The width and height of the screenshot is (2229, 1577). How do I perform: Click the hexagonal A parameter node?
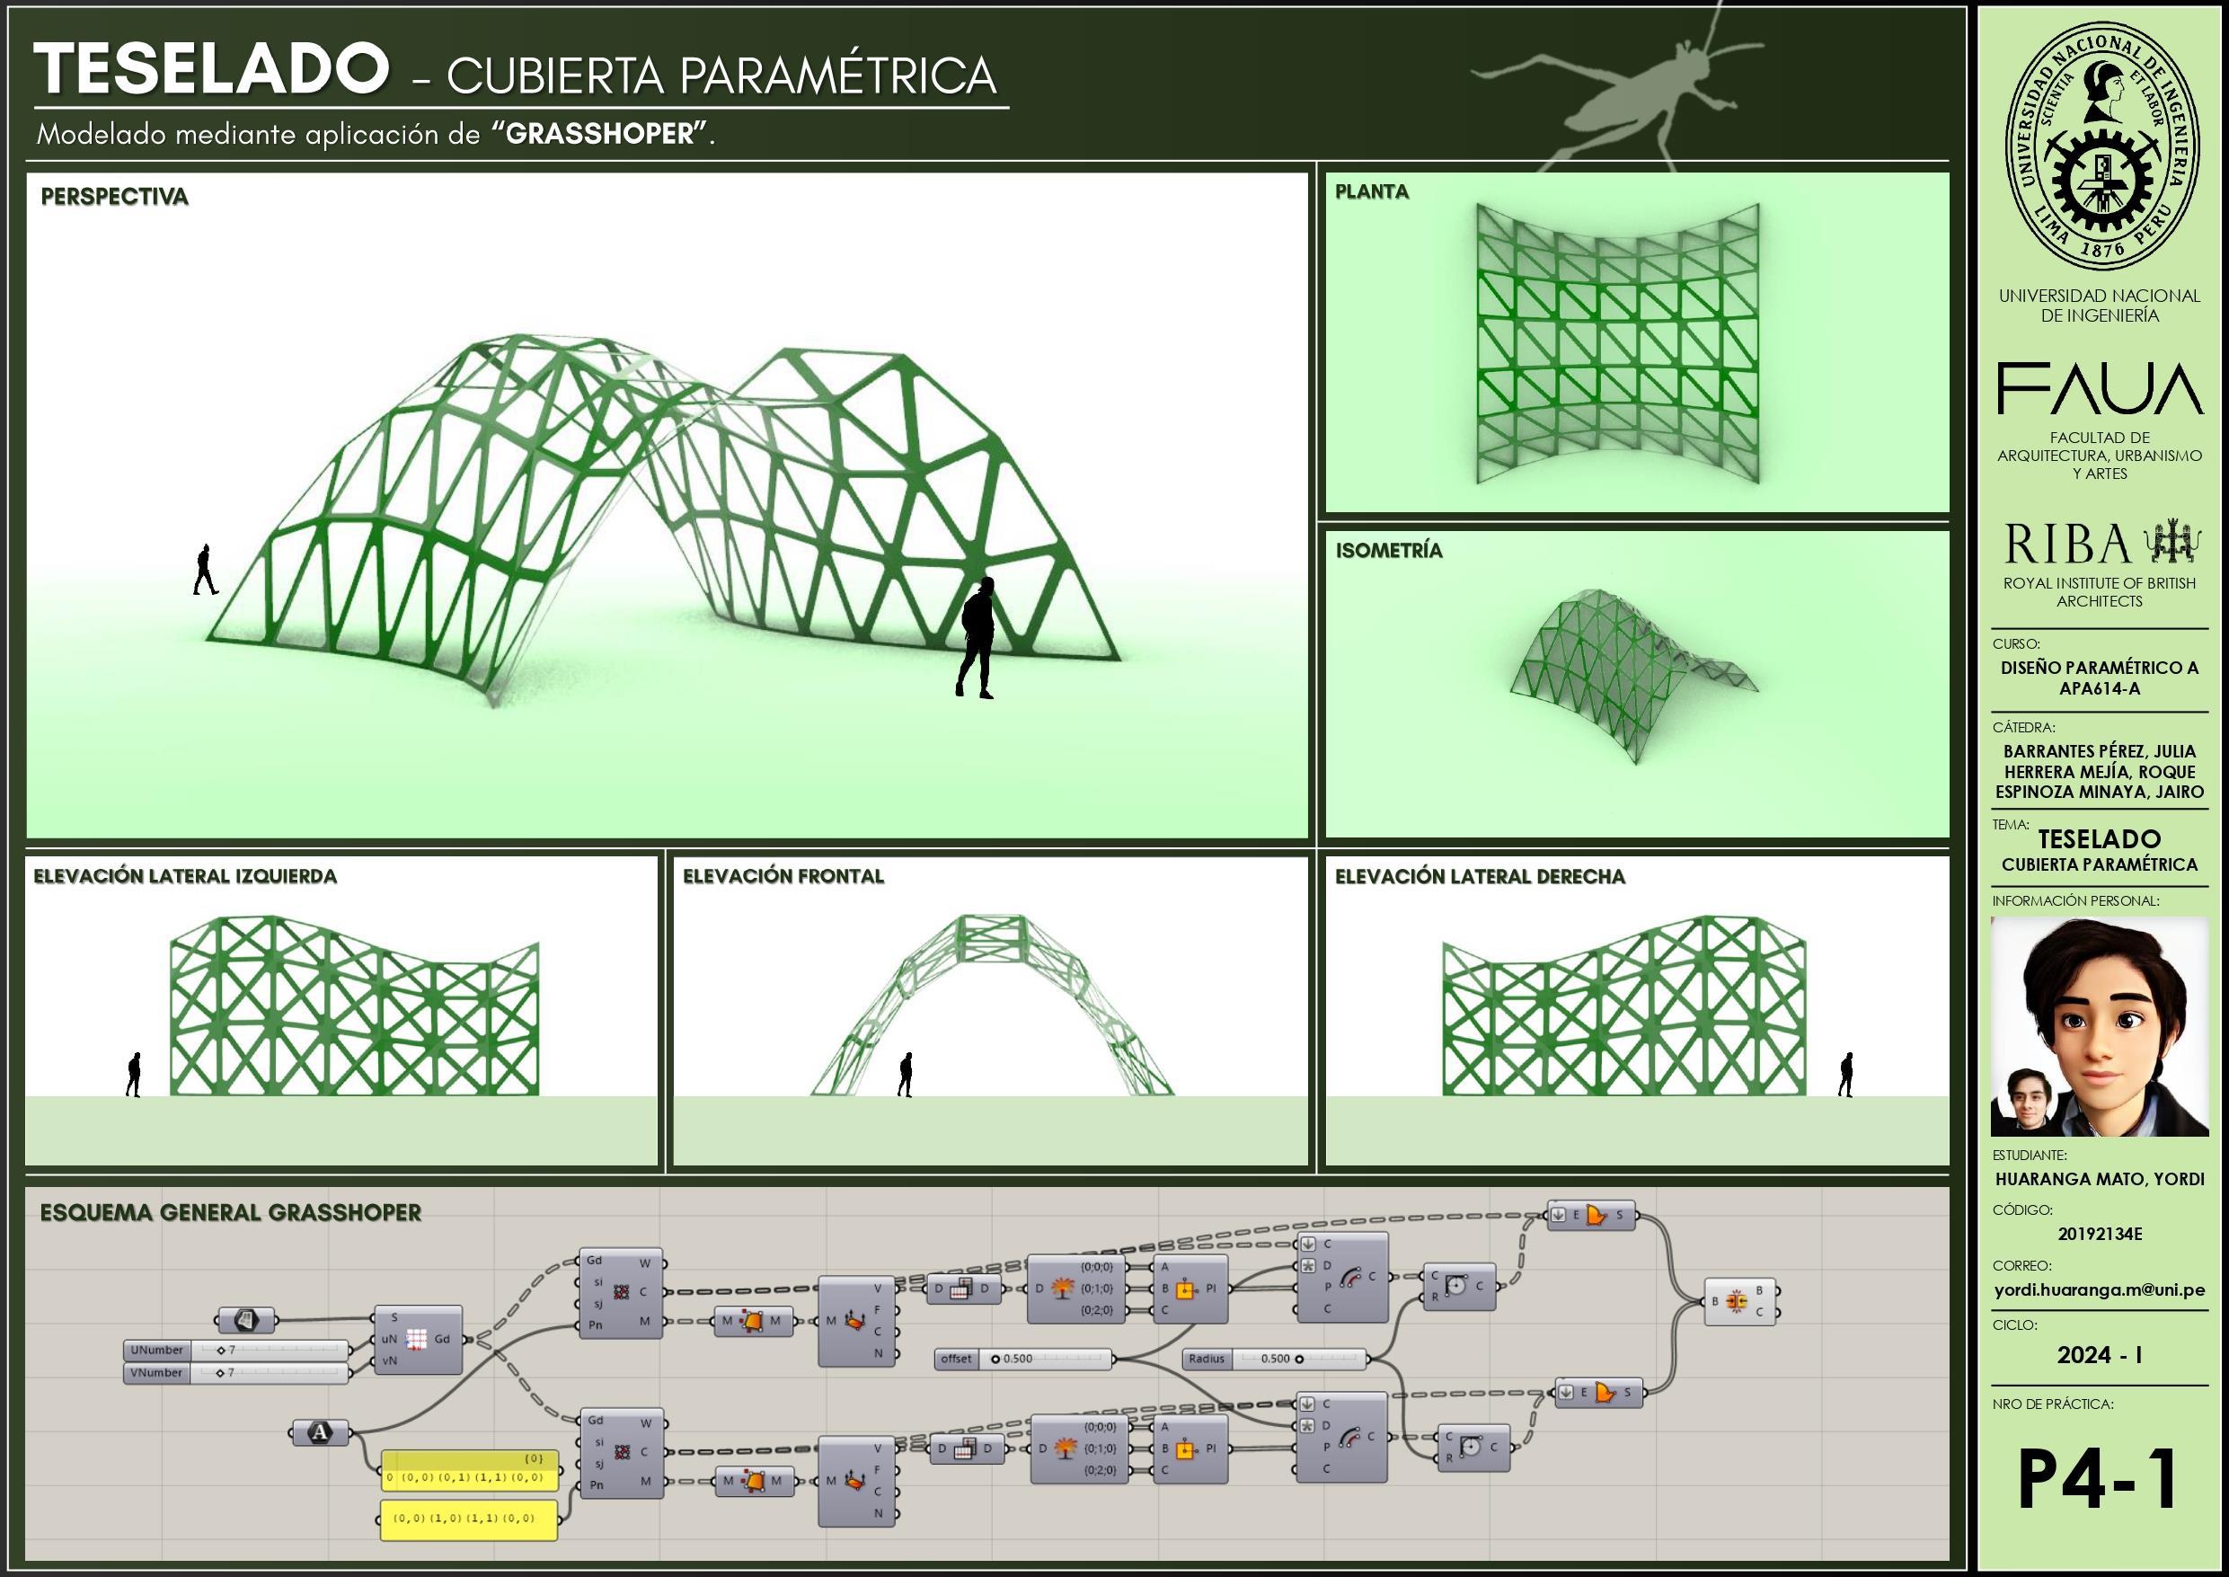[322, 1431]
